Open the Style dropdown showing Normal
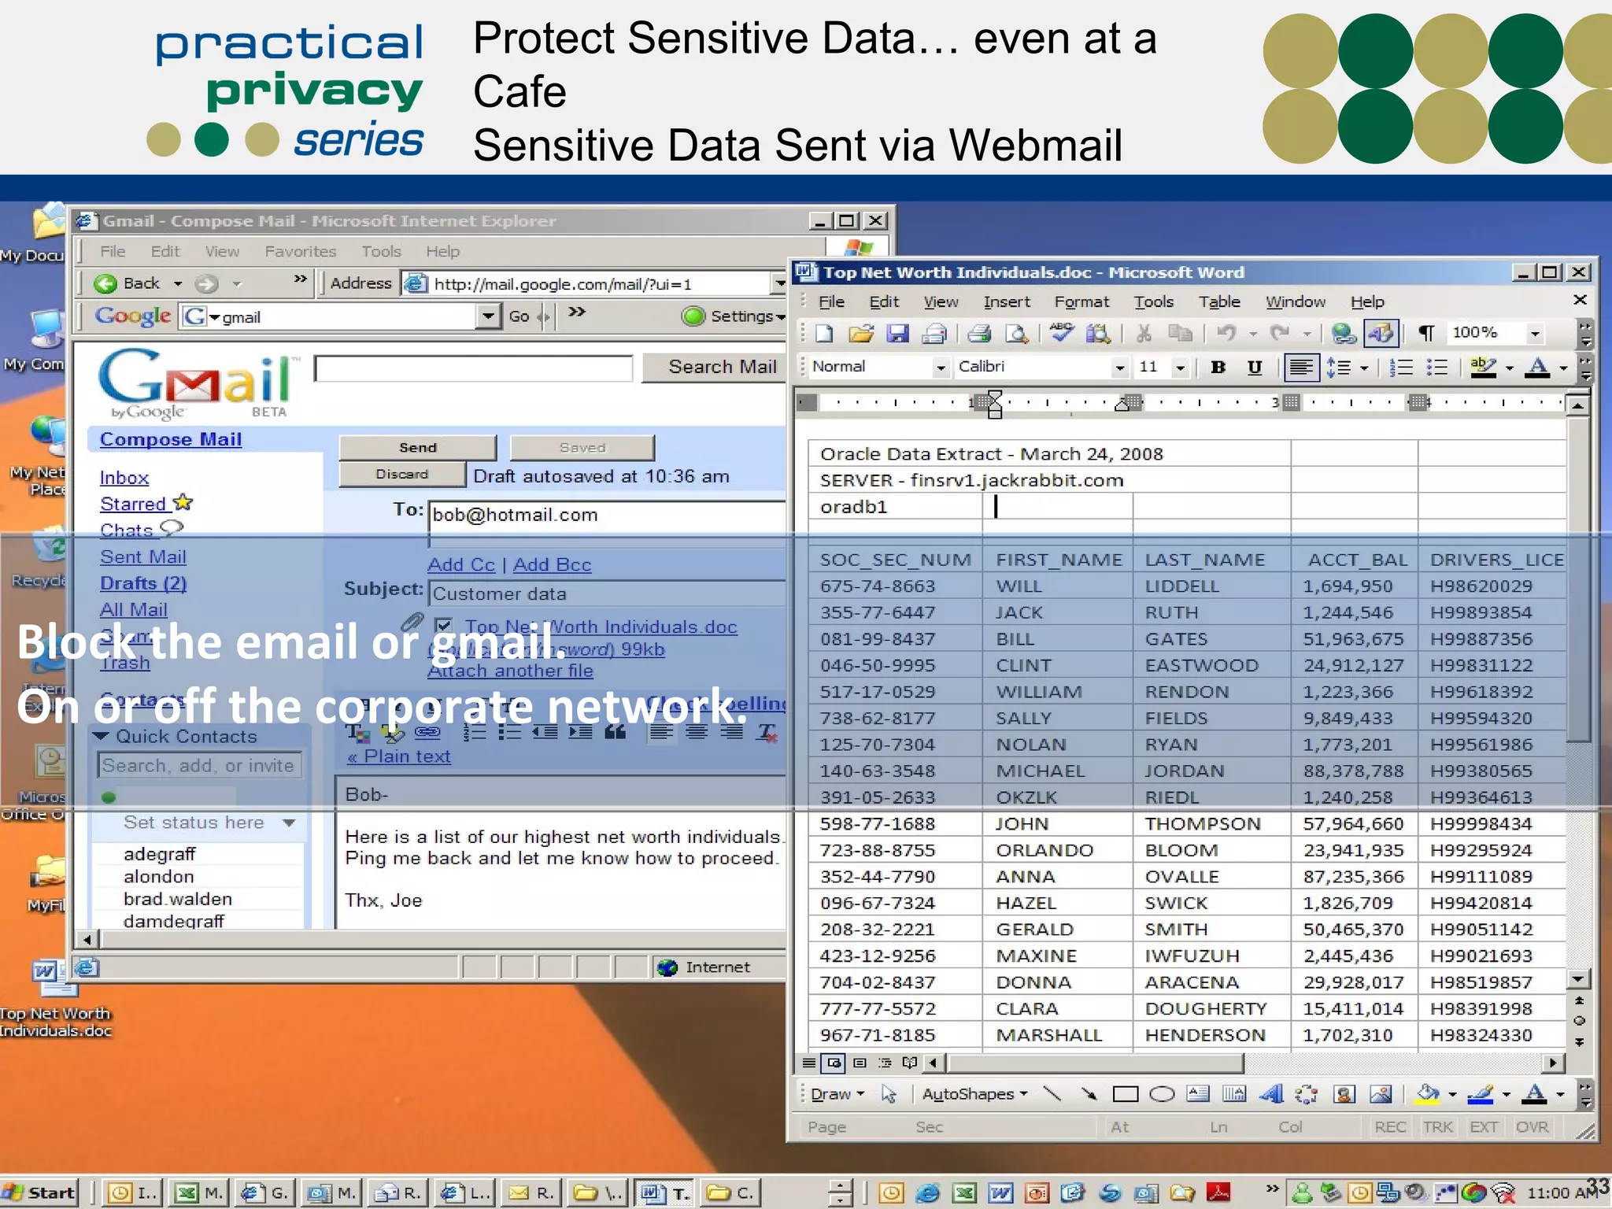The width and height of the screenshot is (1612, 1209). point(940,368)
